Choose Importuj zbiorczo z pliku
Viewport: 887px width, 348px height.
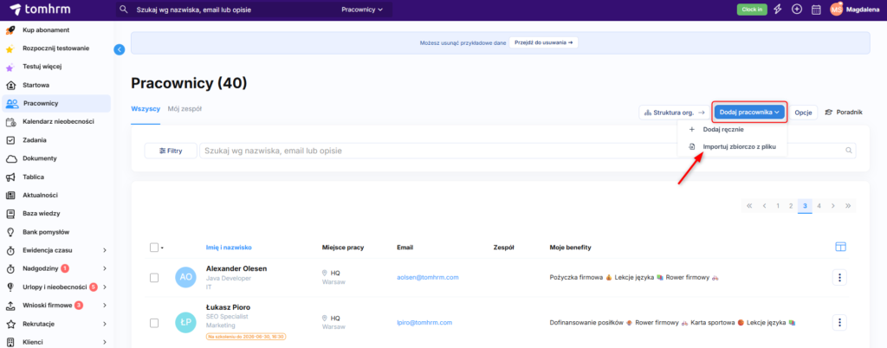point(739,147)
